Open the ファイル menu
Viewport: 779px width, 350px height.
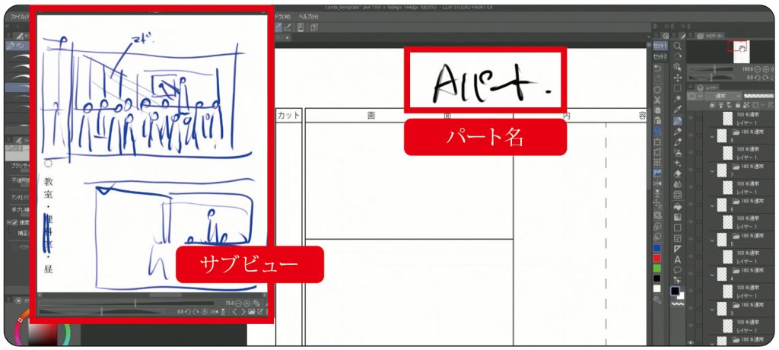[17, 15]
